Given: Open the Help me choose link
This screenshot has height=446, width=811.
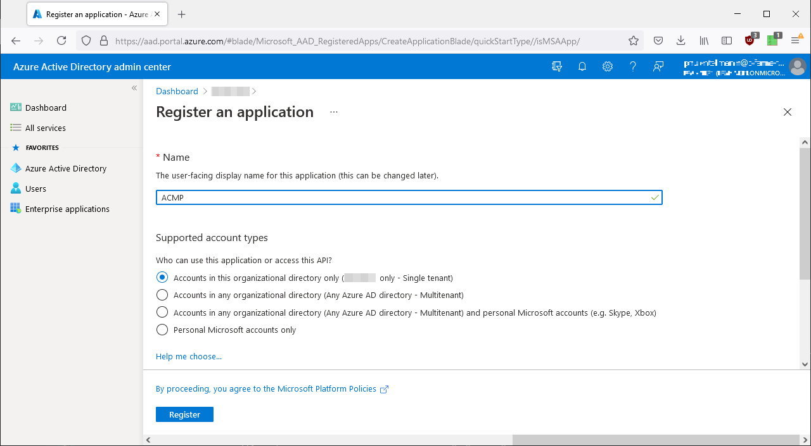Looking at the screenshot, I should click(x=188, y=356).
